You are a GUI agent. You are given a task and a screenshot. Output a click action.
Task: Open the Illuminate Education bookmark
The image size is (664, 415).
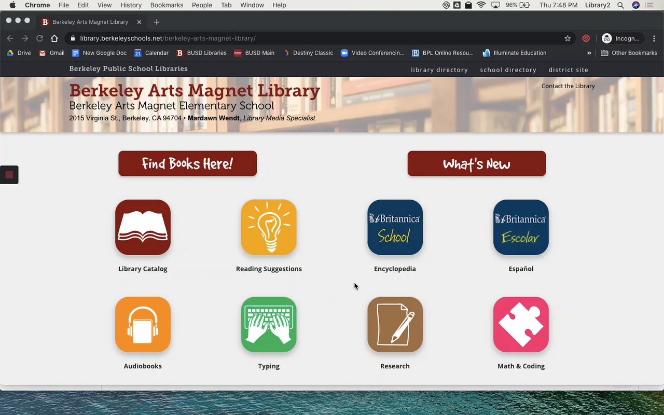coord(514,53)
